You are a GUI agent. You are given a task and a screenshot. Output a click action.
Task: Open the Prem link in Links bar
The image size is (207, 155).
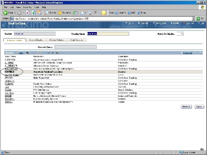point(142,13)
